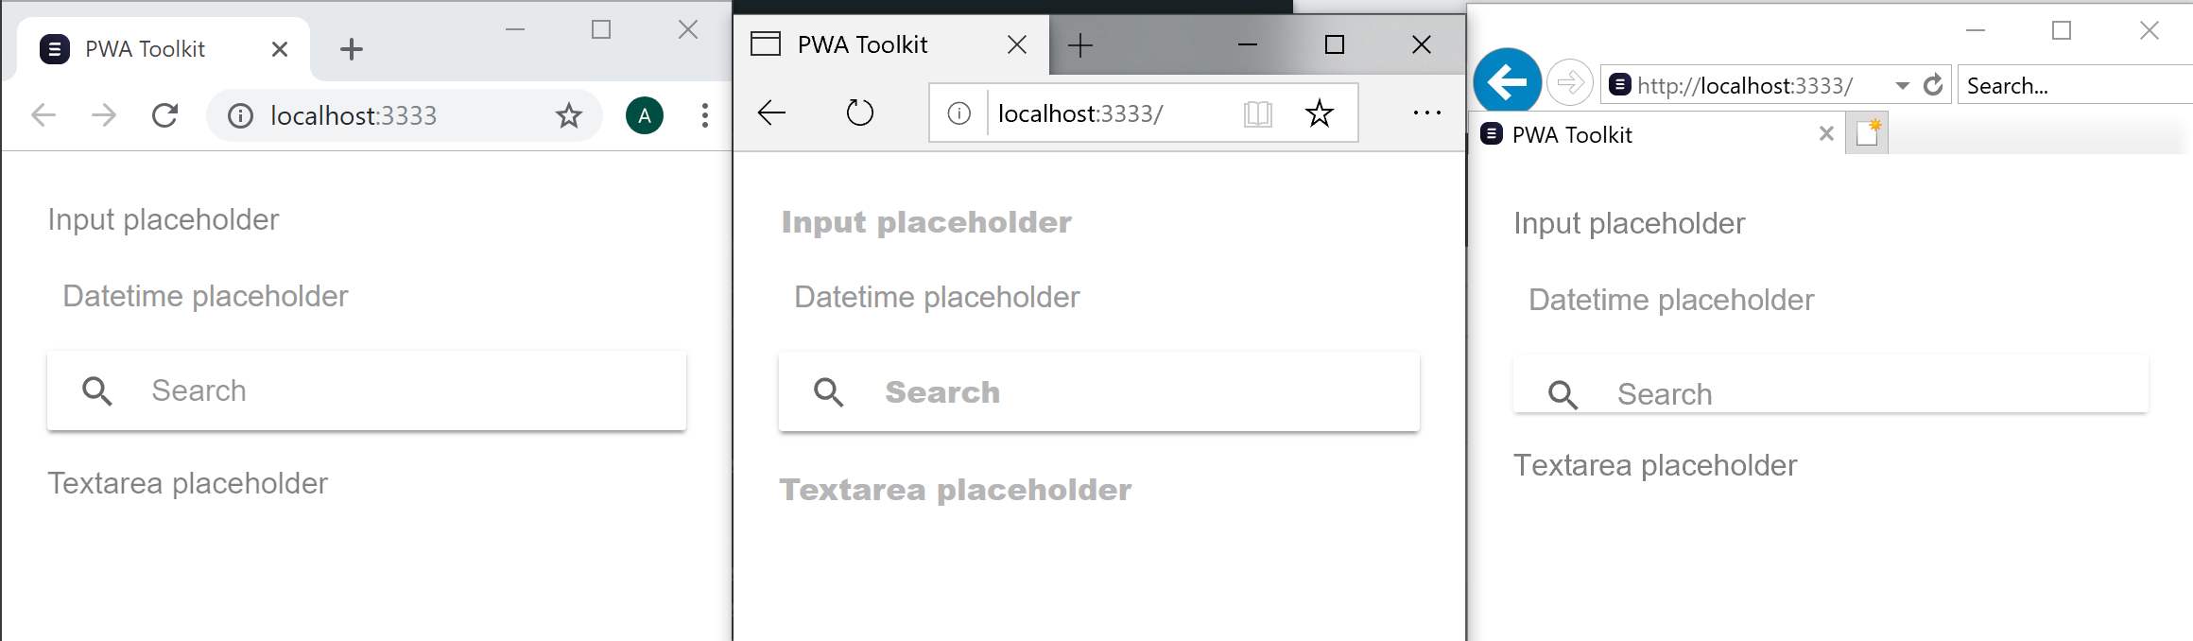Bookmark this page with Chrome's star
This screenshot has height=641, width=2193.
point(568,115)
